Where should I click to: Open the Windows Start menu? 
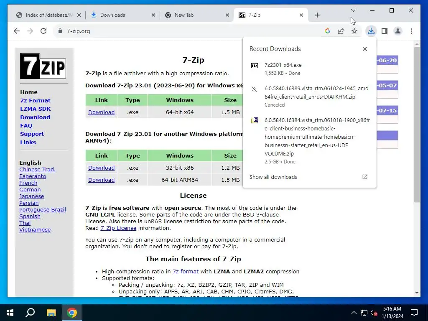10,313
